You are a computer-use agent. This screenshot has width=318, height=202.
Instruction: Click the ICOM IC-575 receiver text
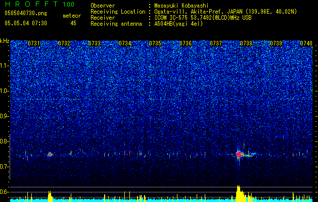pos(203,18)
